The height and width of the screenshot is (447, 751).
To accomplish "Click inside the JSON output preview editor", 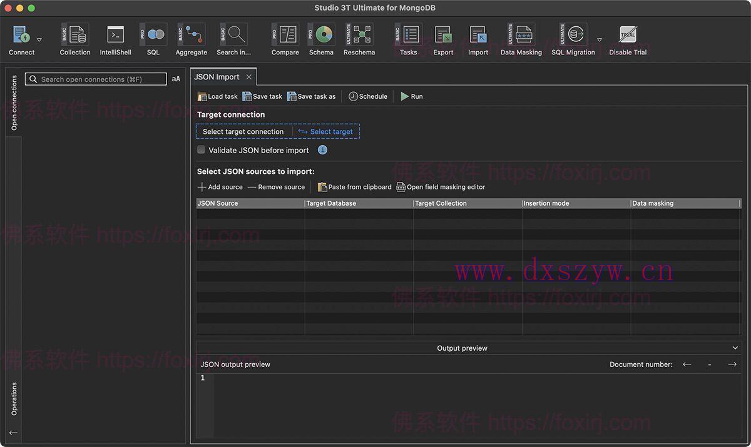I will [477, 406].
